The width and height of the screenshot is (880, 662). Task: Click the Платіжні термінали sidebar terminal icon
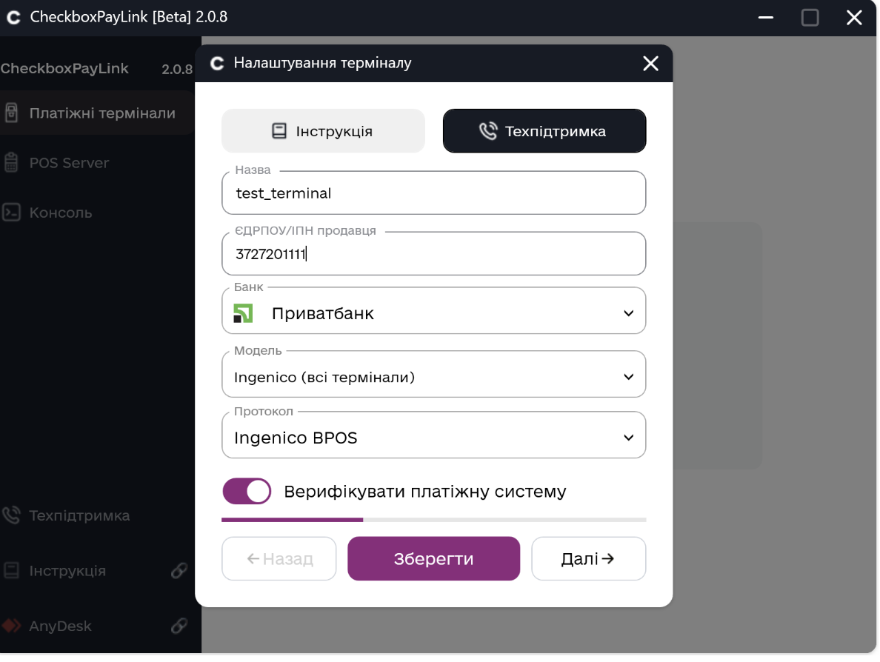click(x=11, y=113)
